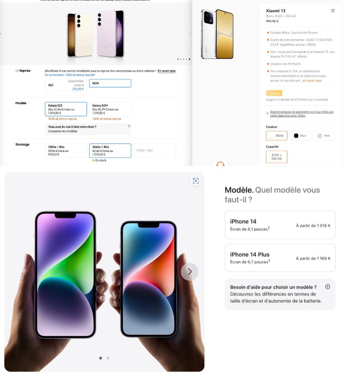Go to next iPhone image with chevron

(189, 272)
